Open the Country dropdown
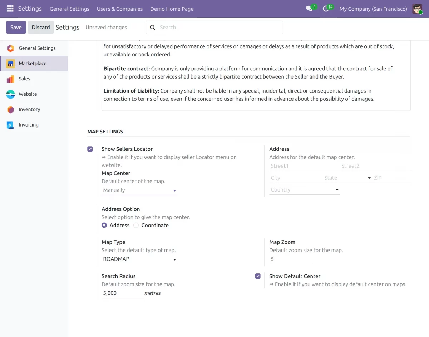This screenshot has width=429, height=337. (305, 190)
